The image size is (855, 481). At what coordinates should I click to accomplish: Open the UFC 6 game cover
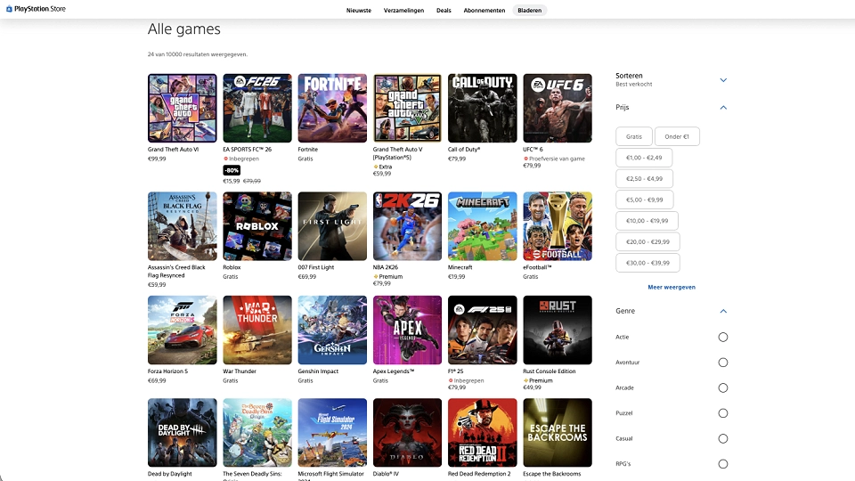(x=558, y=109)
